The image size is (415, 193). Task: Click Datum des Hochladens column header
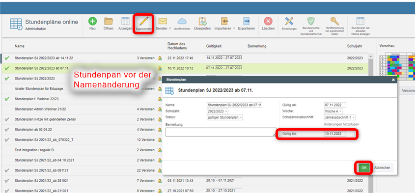(x=177, y=46)
